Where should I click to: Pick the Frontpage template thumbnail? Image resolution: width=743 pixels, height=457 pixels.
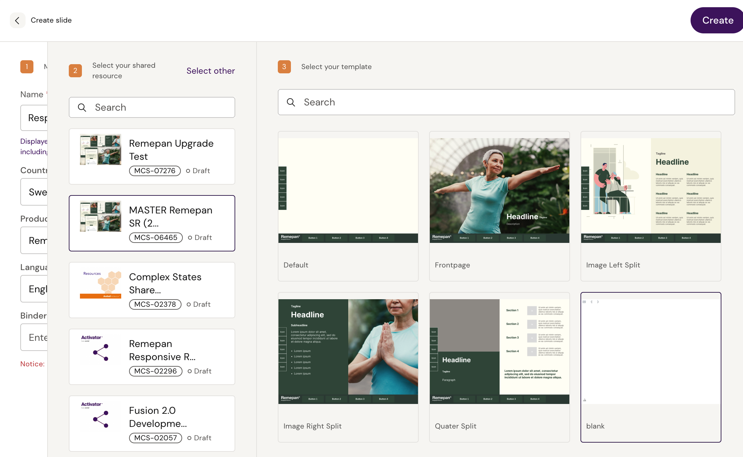coord(499,190)
